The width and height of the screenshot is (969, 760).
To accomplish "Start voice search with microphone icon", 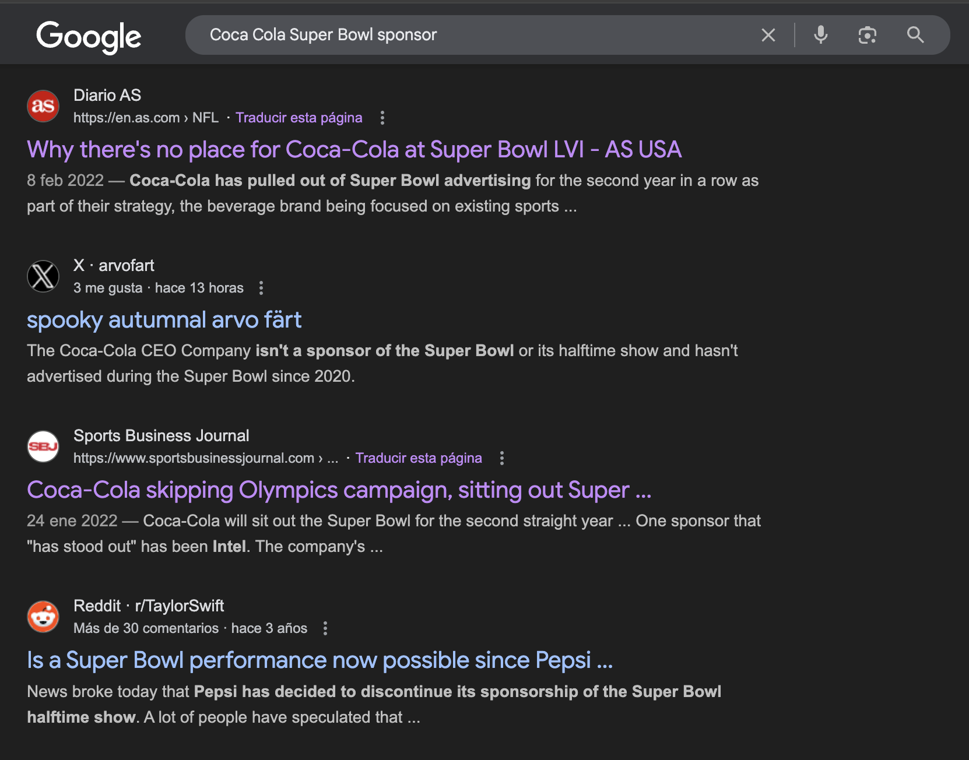I will pyautogui.click(x=820, y=35).
